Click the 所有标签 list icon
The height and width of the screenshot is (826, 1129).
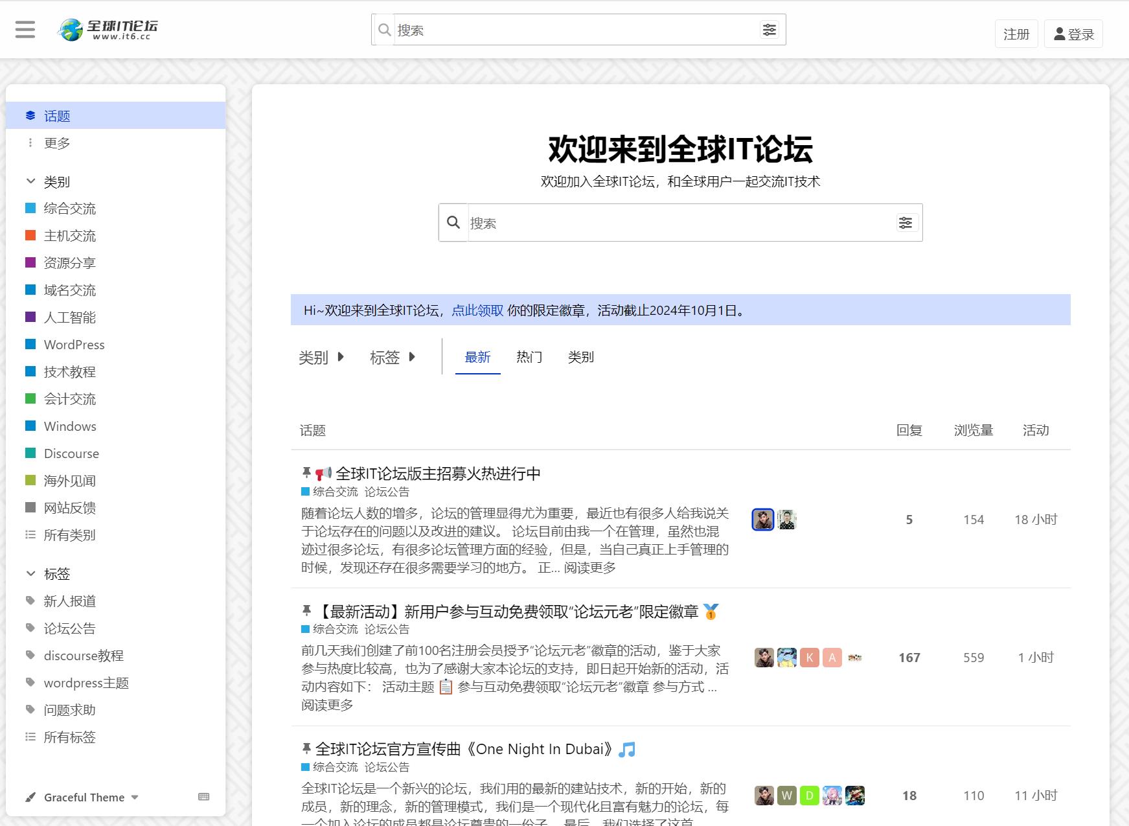(x=30, y=737)
